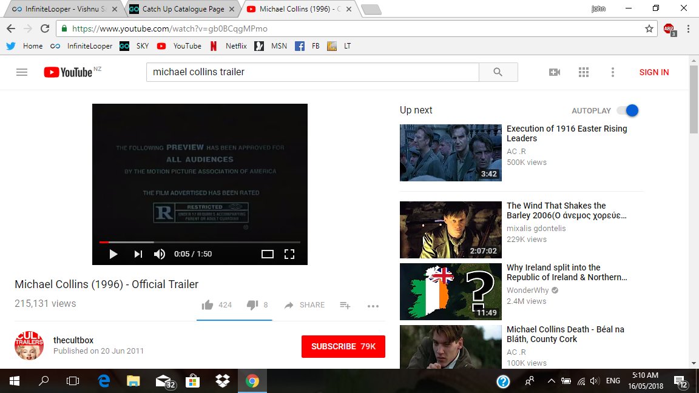Toggle the Autoplay switch off

(x=627, y=110)
